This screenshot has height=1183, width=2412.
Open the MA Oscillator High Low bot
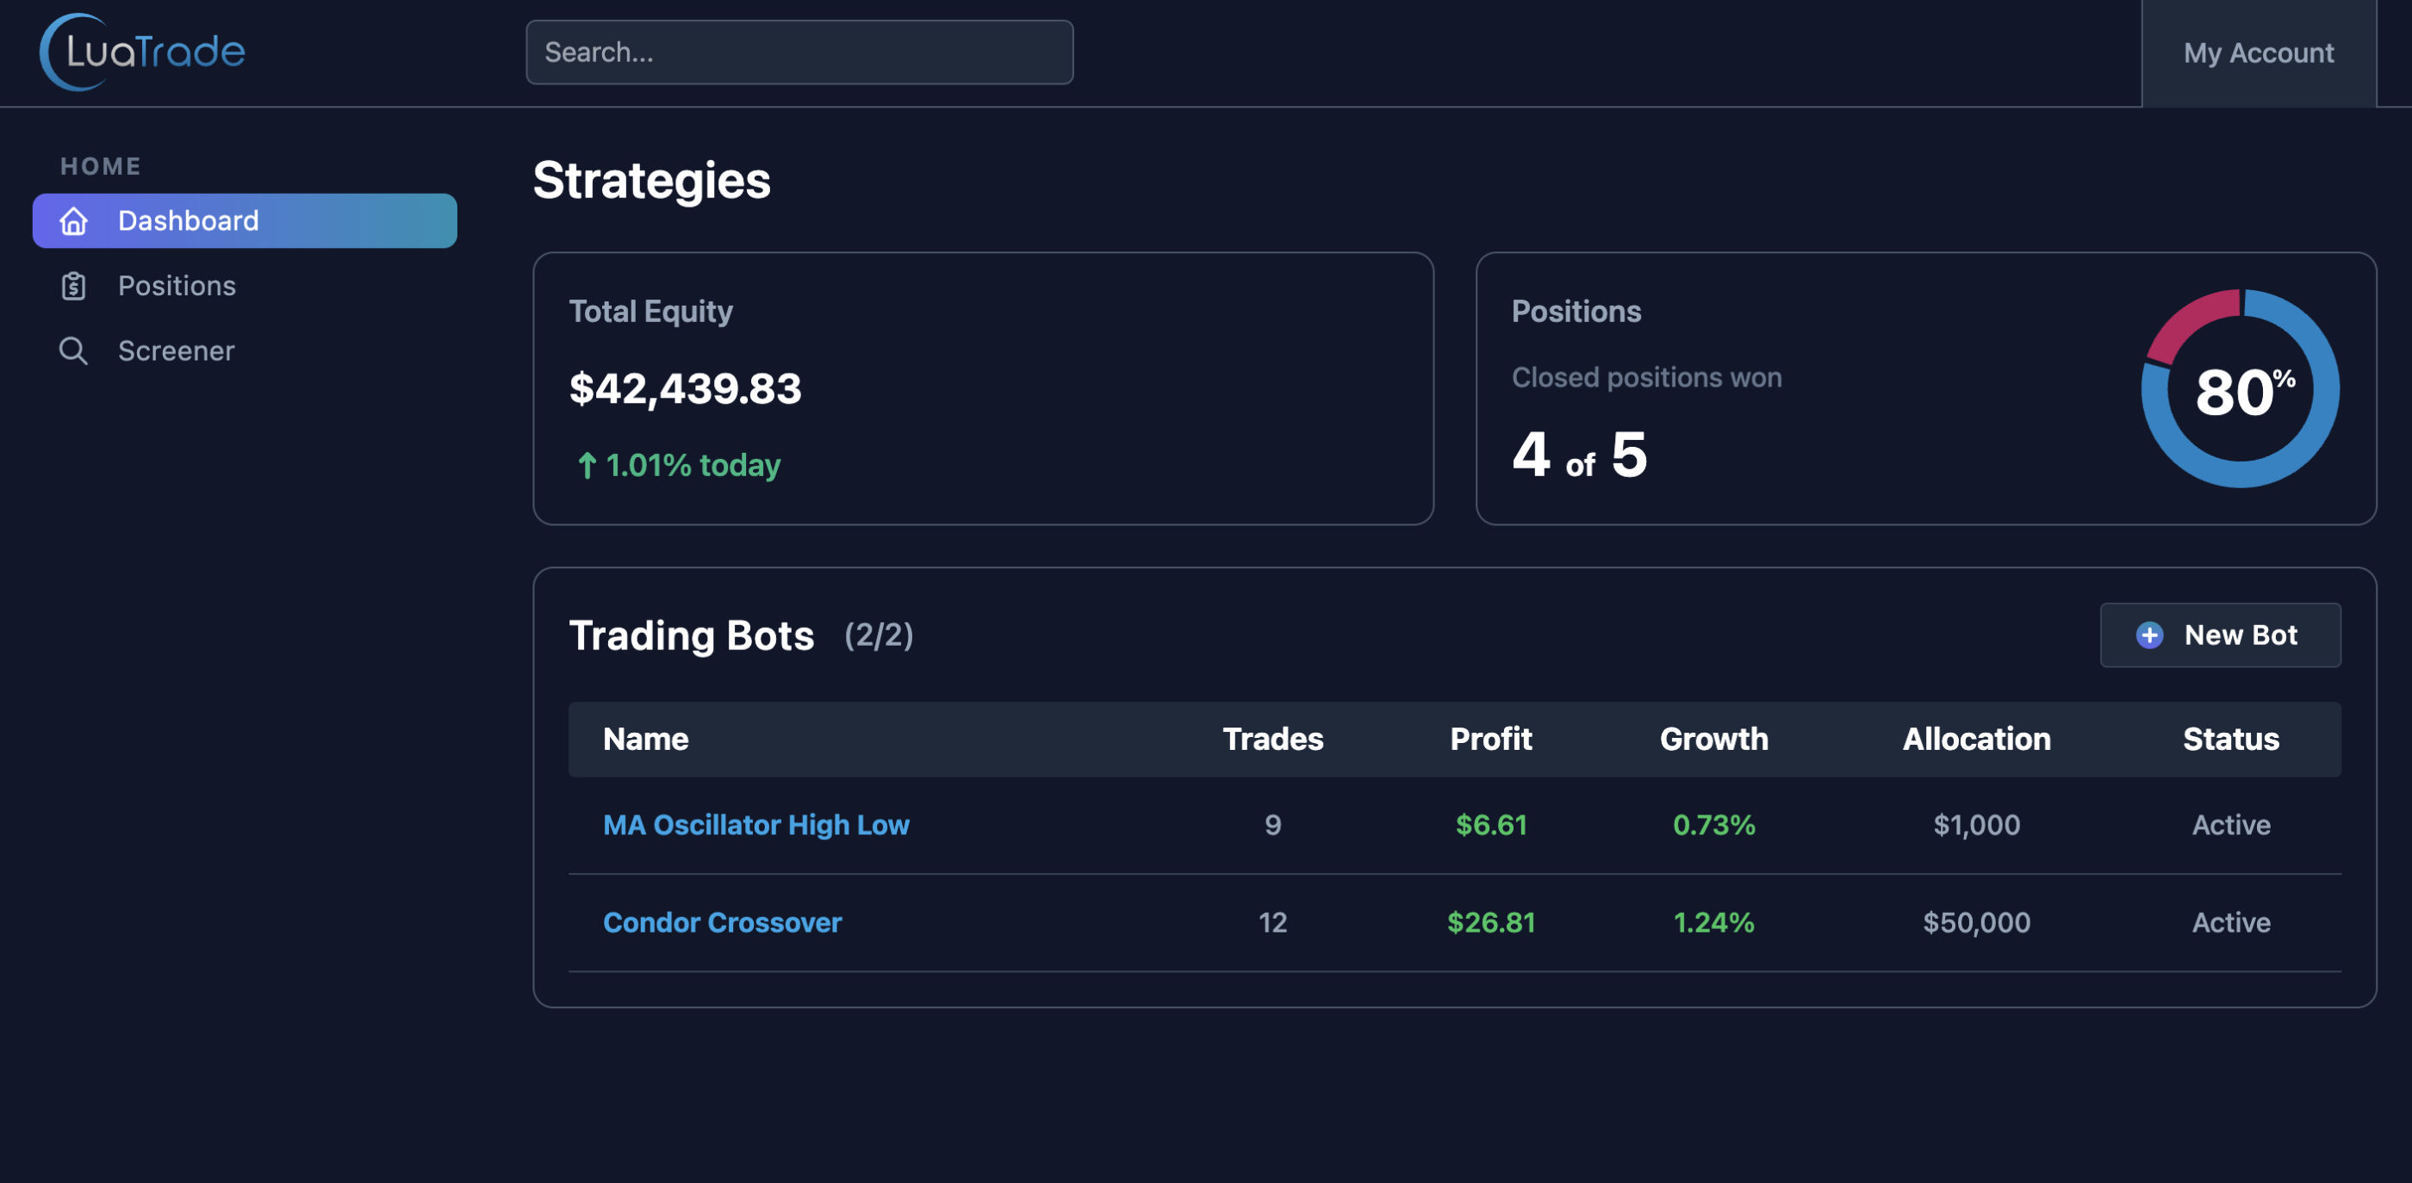[x=755, y=825]
